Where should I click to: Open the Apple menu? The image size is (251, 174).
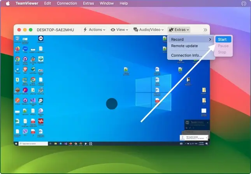pos(8,4)
